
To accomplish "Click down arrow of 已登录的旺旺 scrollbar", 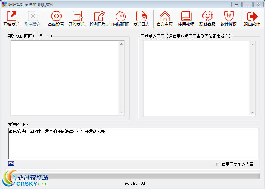I will point(252,113).
